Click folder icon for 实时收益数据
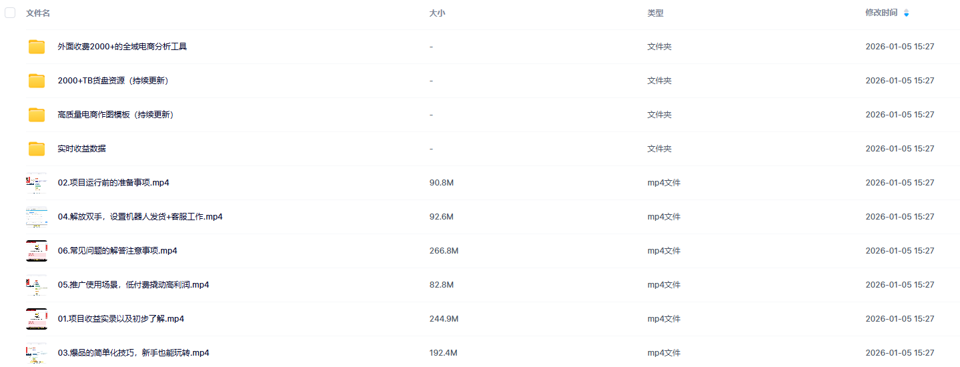Image resolution: width=960 pixels, height=367 pixels. (x=37, y=149)
